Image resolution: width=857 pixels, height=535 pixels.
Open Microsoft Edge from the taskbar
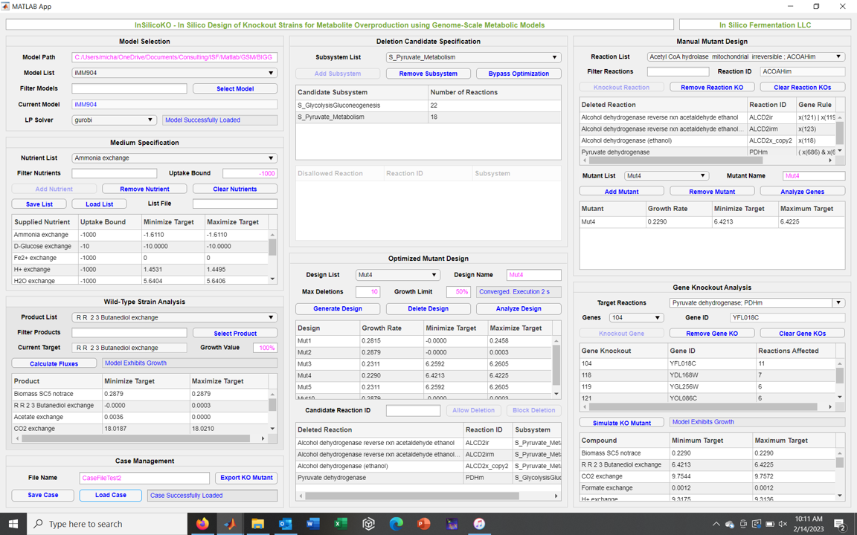(x=396, y=524)
